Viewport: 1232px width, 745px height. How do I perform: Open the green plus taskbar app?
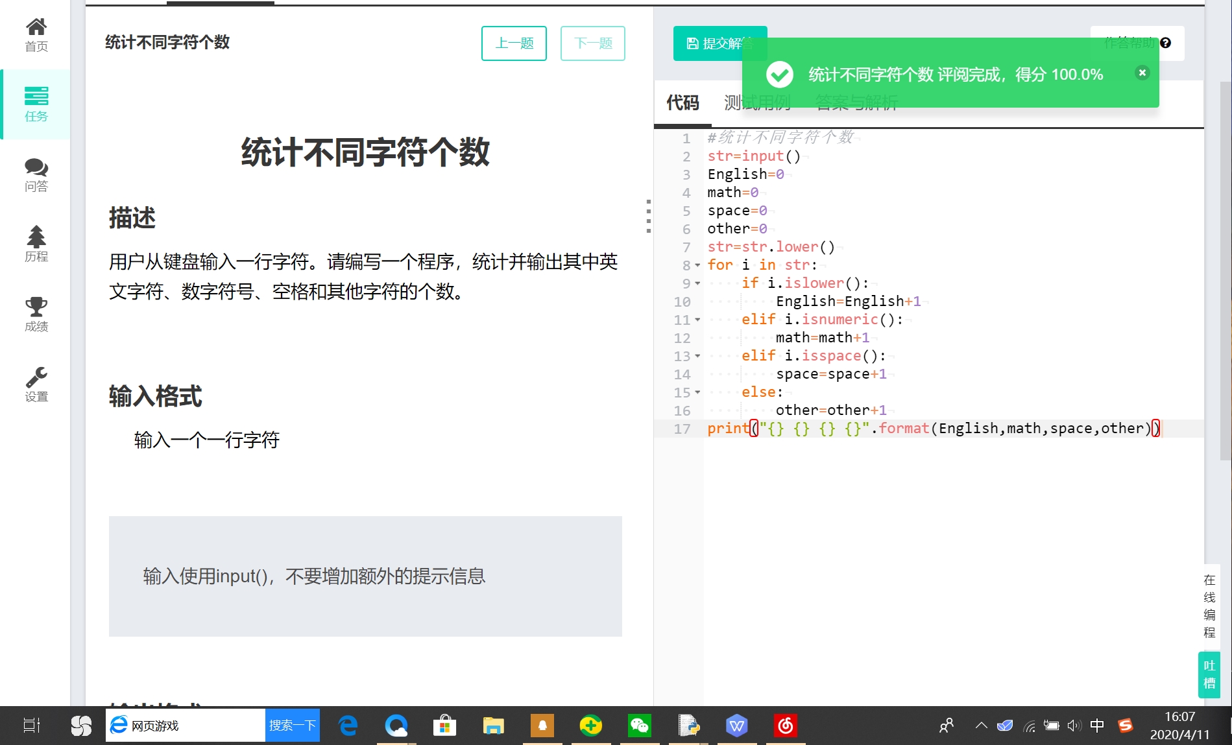click(x=591, y=726)
